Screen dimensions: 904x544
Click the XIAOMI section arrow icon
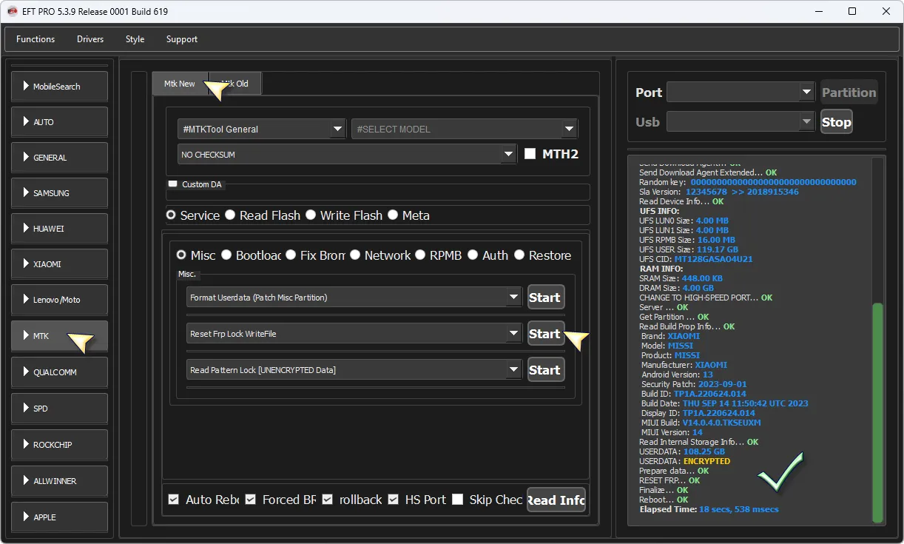tap(26, 264)
